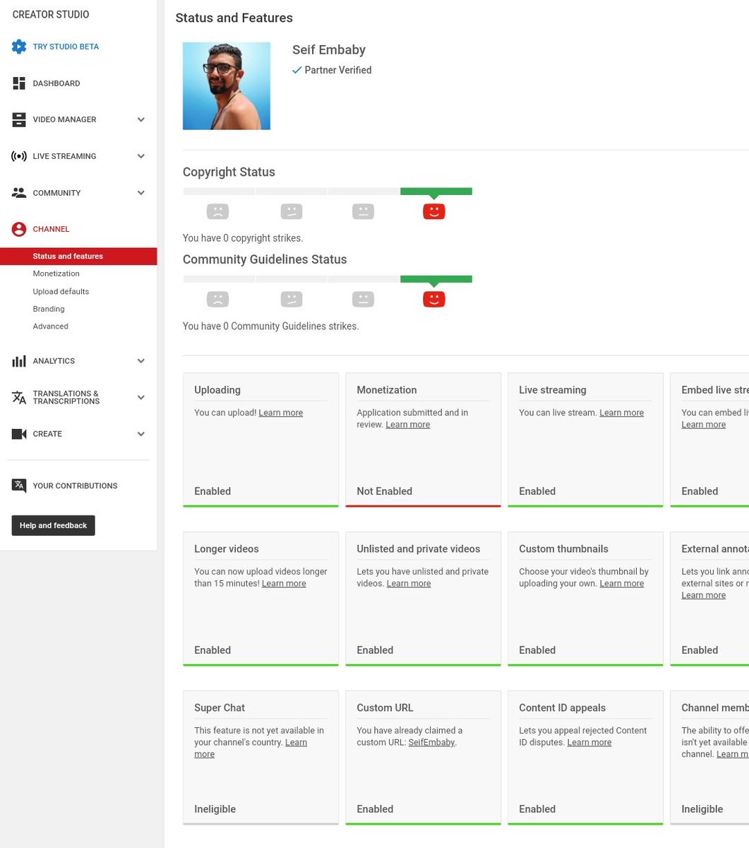749x848 pixels.
Task: Click the Creator Studio header text
Action: coord(51,15)
